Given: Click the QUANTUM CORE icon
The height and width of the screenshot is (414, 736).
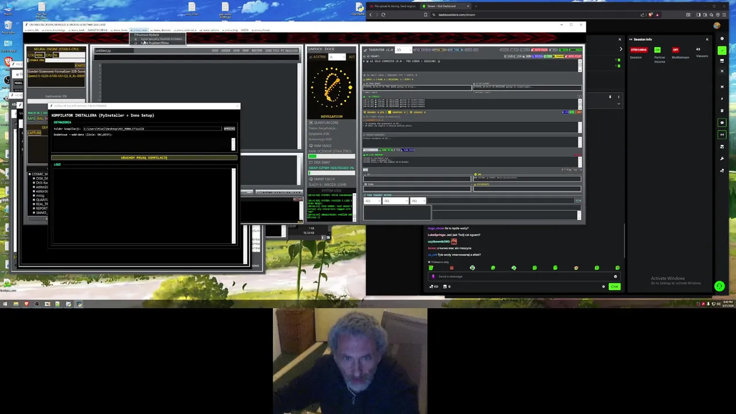Looking at the screenshot, I should pos(311,122).
